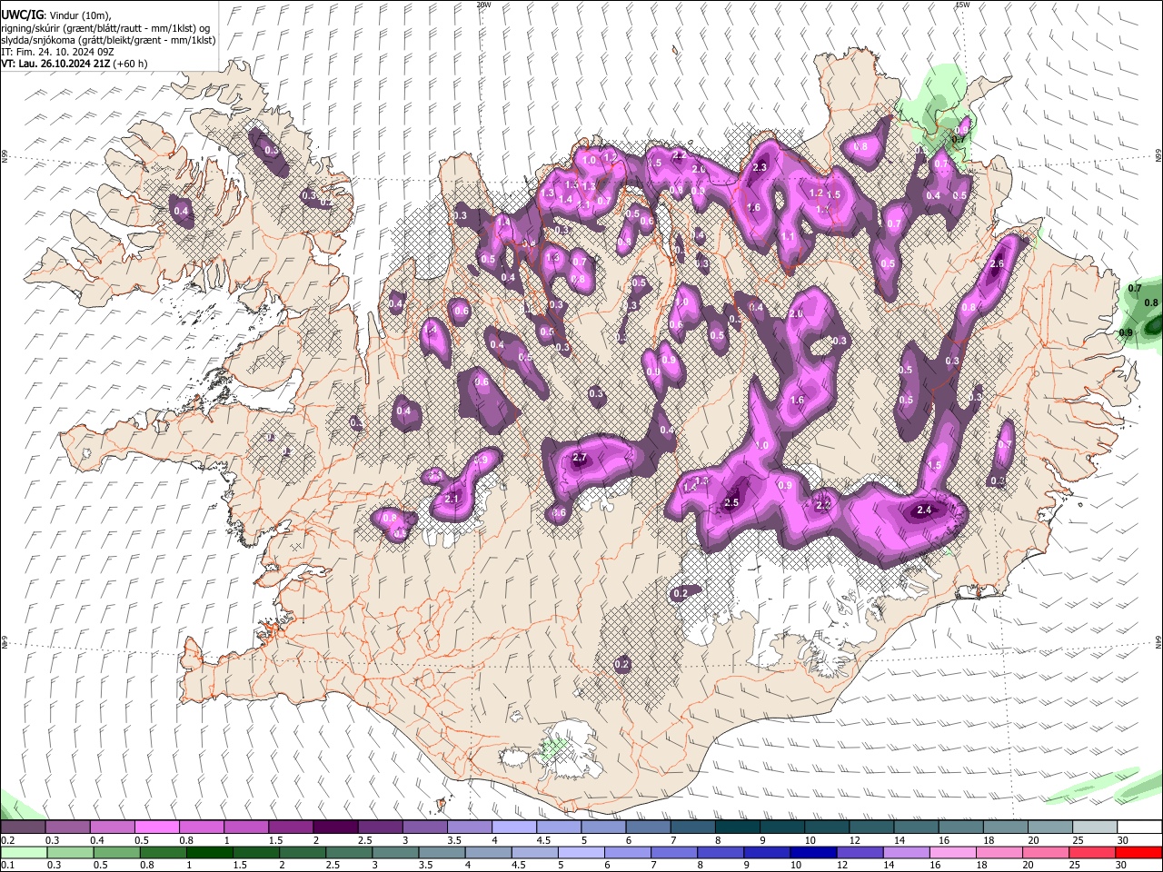The image size is (1163, 872).
Task: Select the '2.1' snowfall value on the map
Action: pos(452,499)
